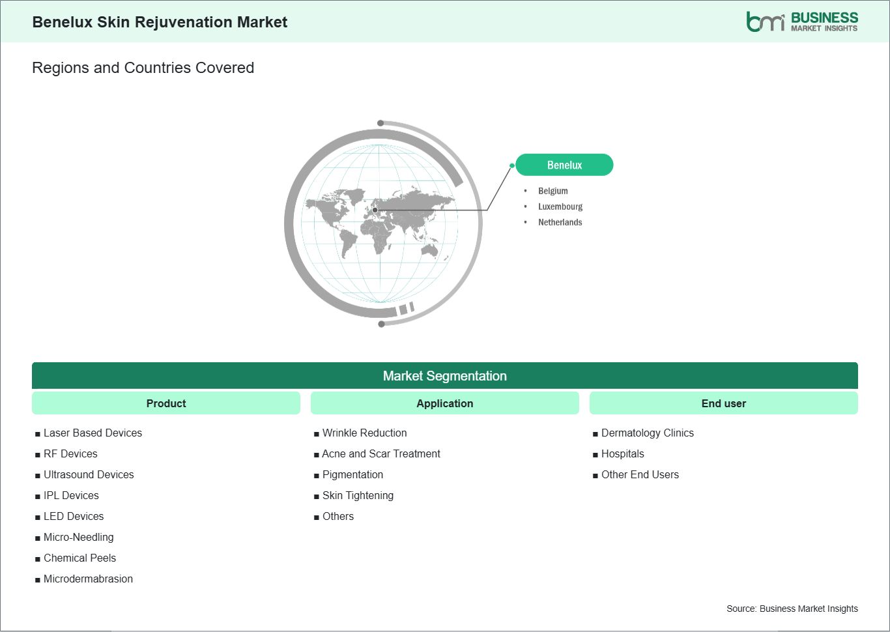890x632 pixels.
Task: Click 'Wrinkle Reduction' application item
Action: (364, 433)
